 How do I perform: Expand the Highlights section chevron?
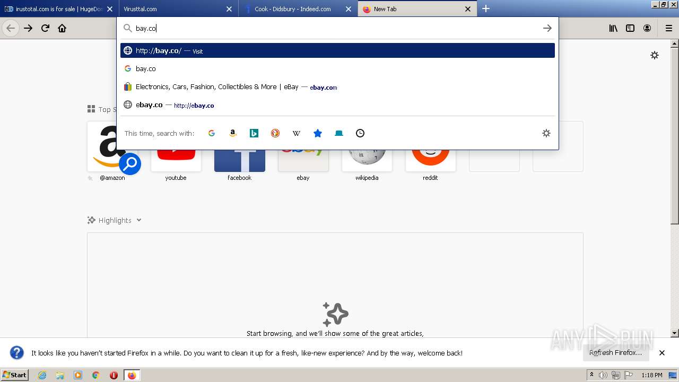click(139, 220)
